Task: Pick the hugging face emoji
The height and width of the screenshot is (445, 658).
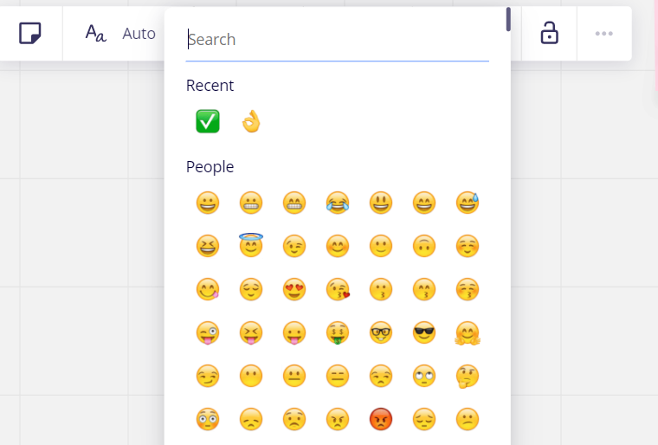Action: [468, 332]
